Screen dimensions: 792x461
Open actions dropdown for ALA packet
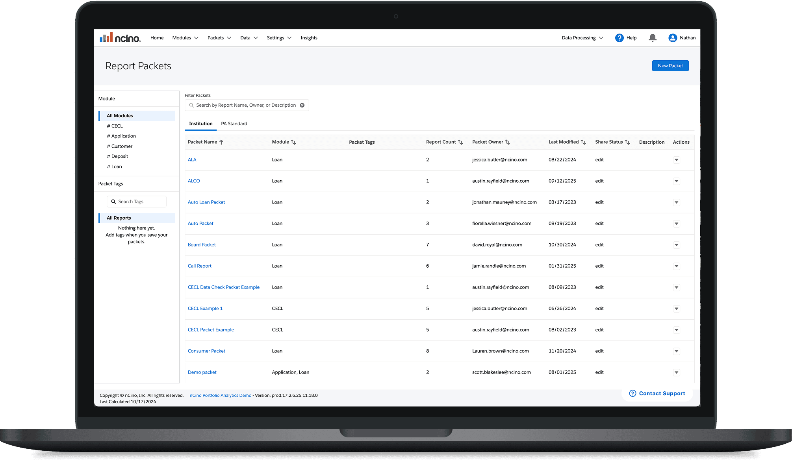coord(676,160)
